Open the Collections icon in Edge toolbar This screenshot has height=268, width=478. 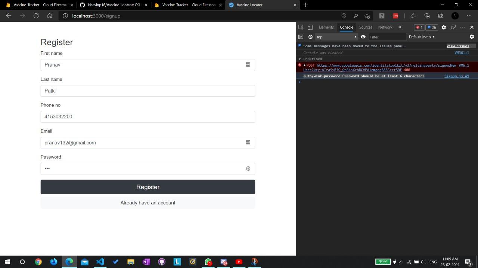point(427,16)
